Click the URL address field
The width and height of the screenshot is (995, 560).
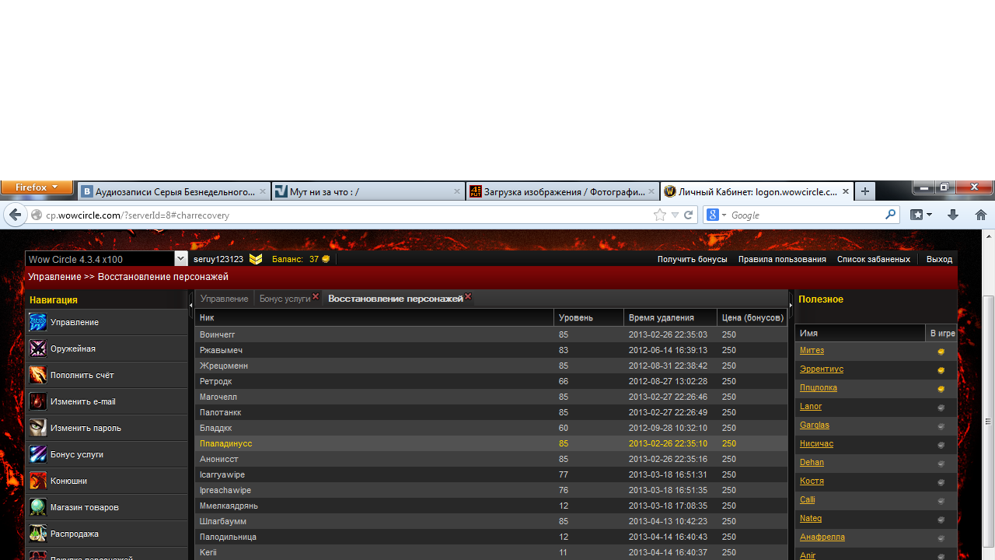pos(347,215)
